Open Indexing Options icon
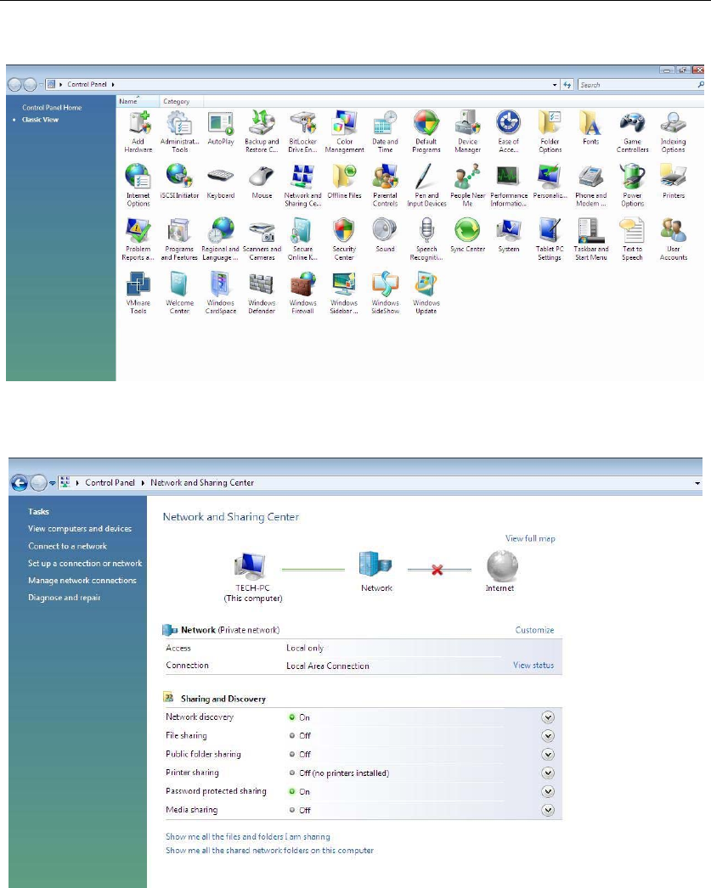The width and height of the screenshot is (711, 888). click(x=674, y=132)
